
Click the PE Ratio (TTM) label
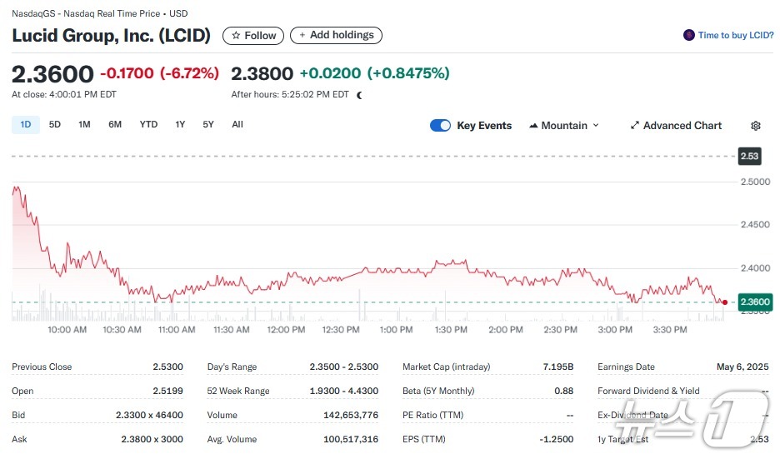(432, 415)
